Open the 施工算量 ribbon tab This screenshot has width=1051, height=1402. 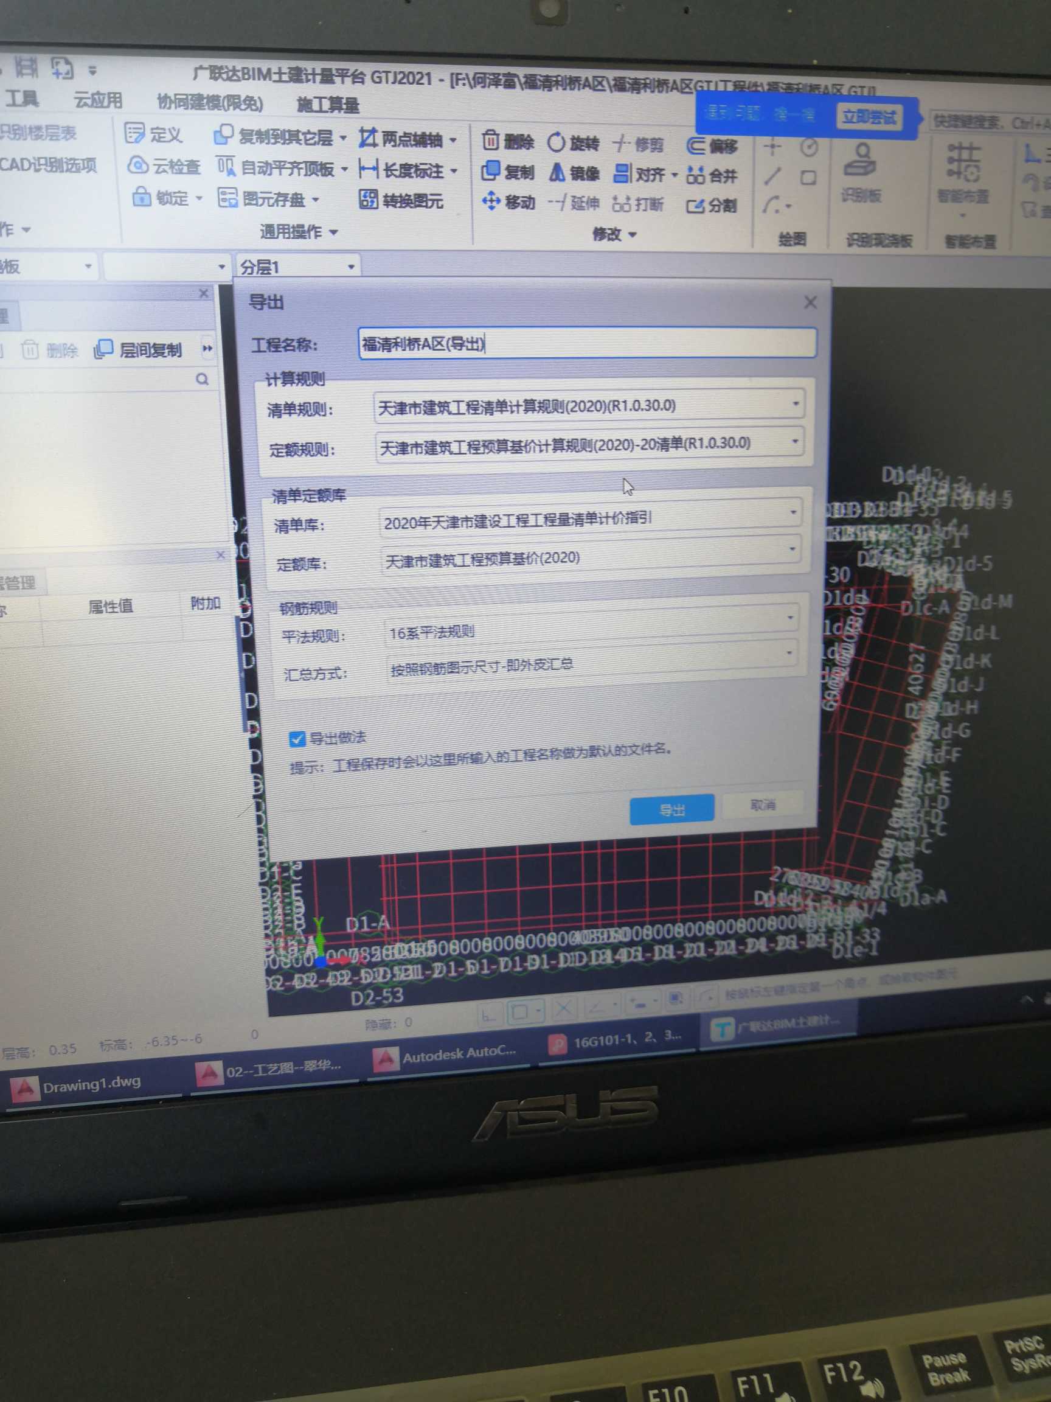328,104
